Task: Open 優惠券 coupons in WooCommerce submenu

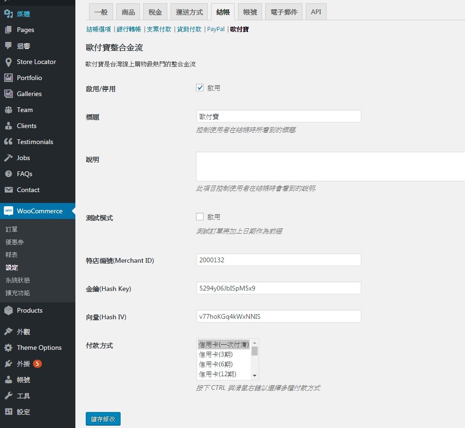Action: (x=15, y=242)
